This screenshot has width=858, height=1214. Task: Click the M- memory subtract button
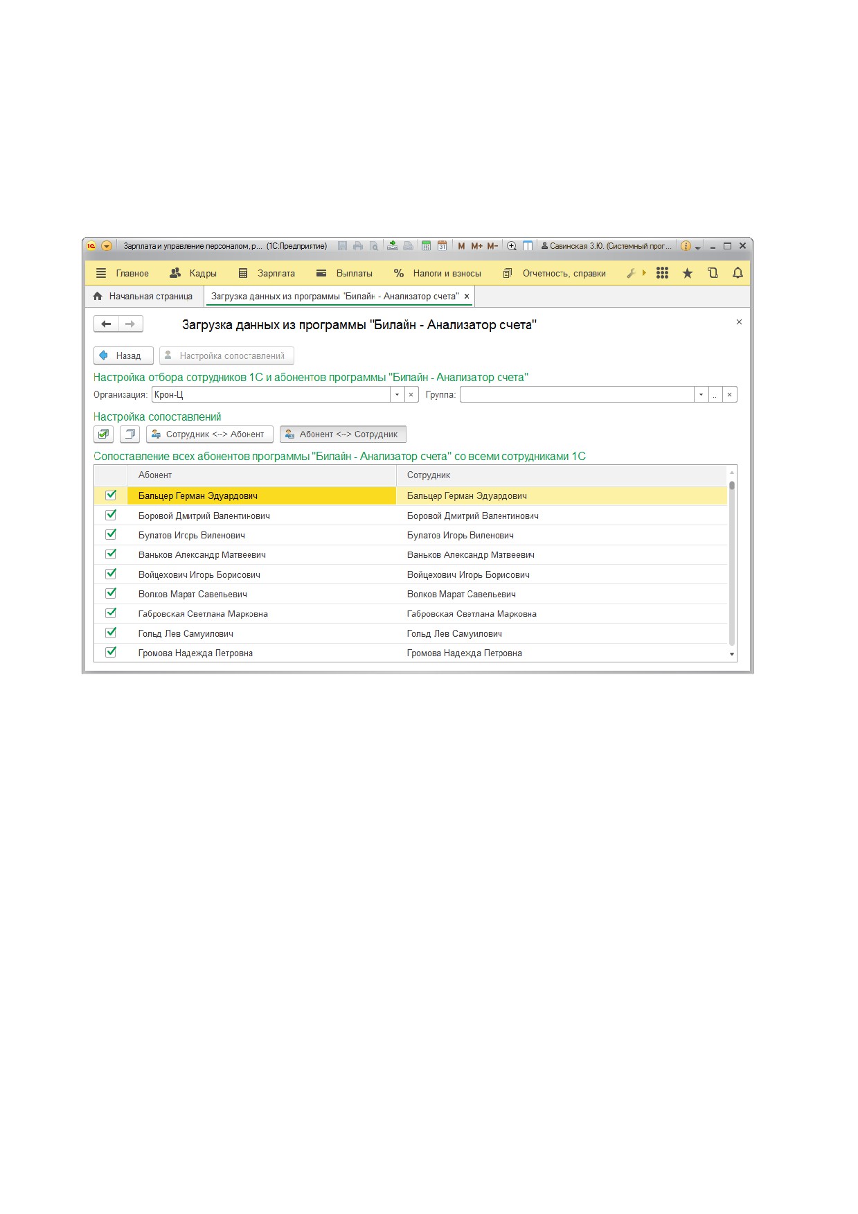[x=492, y=246]
